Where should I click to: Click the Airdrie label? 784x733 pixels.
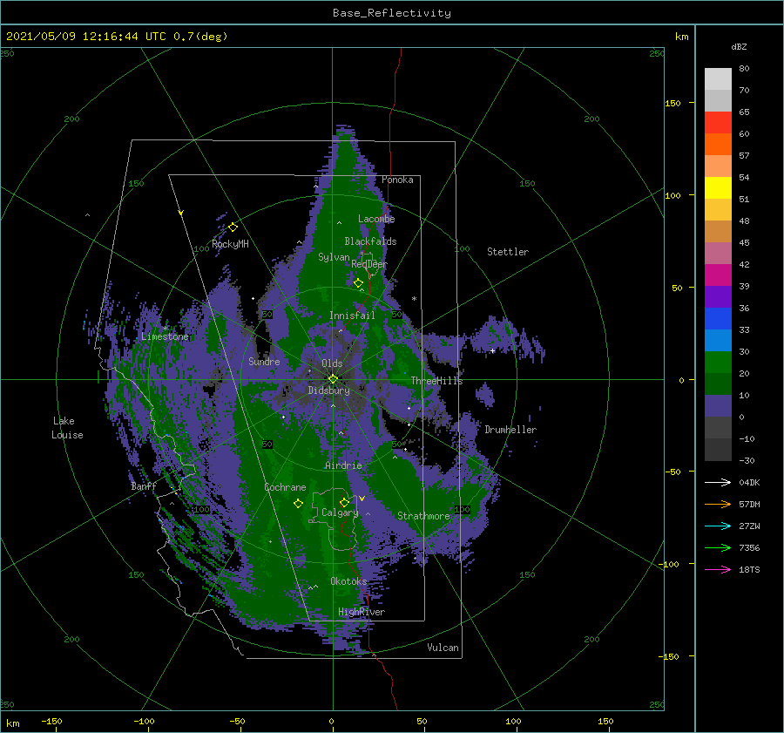click(343, 465)
